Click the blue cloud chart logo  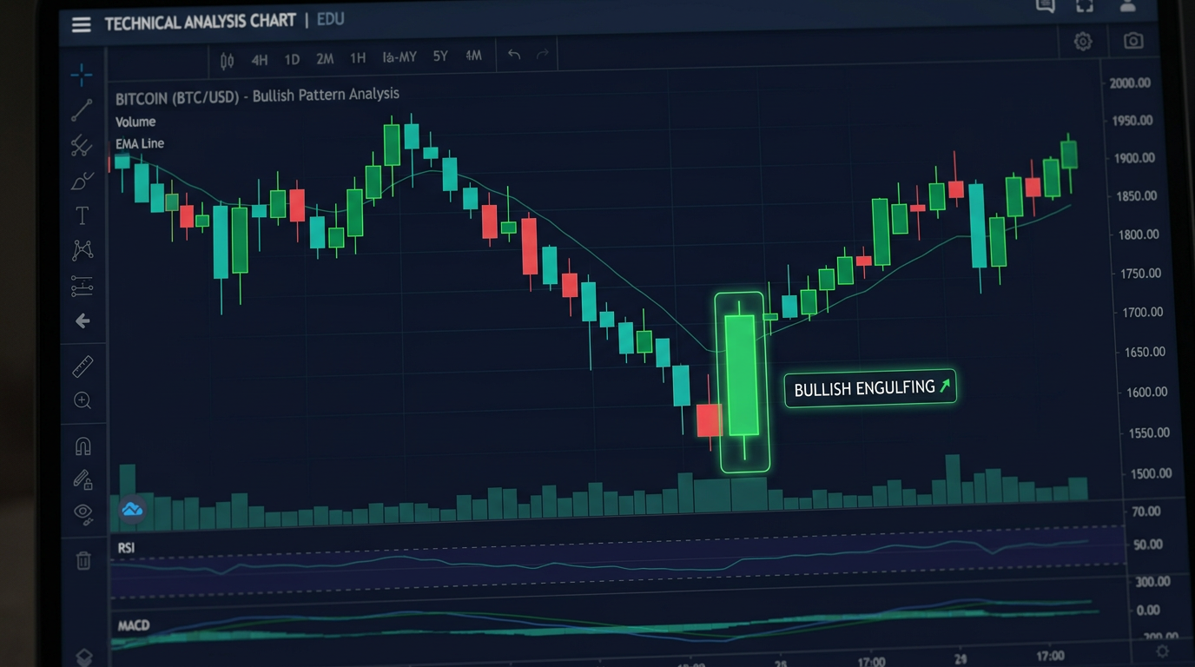pos(132,510)
